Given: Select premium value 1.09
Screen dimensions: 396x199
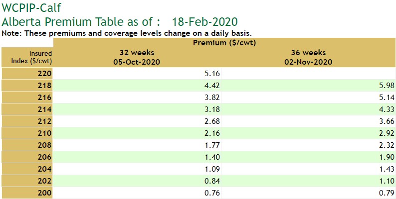Looking at the screenshot, I should click(211, 169).
